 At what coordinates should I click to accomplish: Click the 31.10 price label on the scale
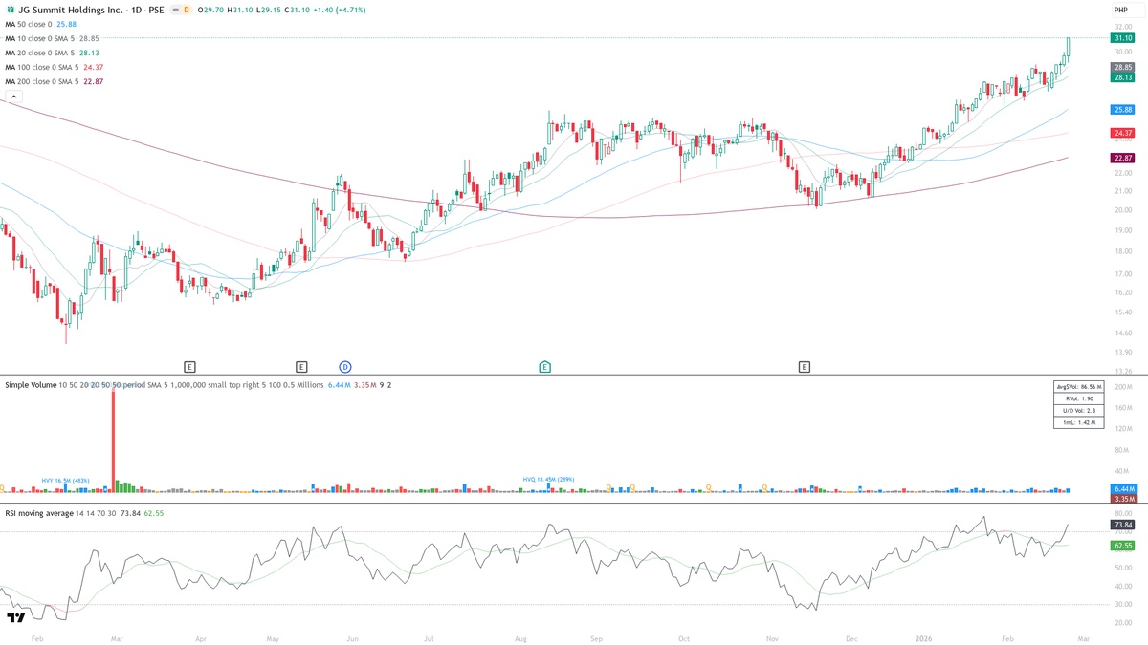point(1119,36)
